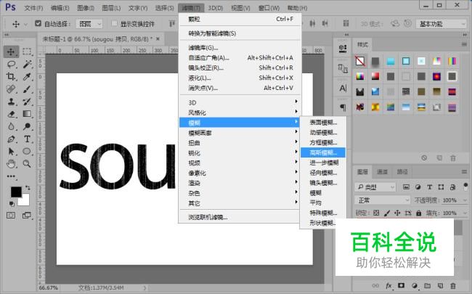Open the 正常 blend mode dropdown
The image size is (472, 294).
coord(382,200)
